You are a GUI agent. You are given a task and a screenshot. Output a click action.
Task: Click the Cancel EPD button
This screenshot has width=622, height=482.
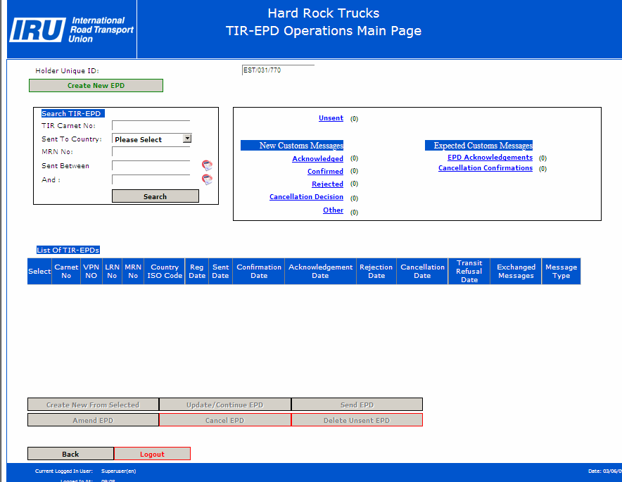coord(225,420)
